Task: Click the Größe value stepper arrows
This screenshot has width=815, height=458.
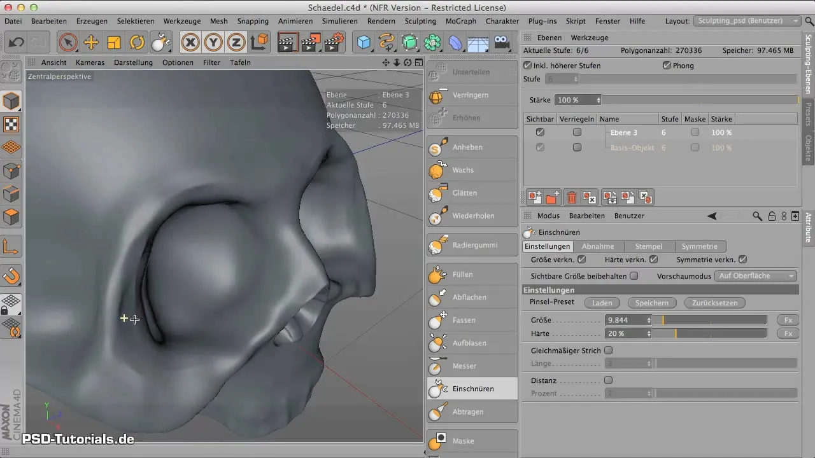Action: [649, 320]
